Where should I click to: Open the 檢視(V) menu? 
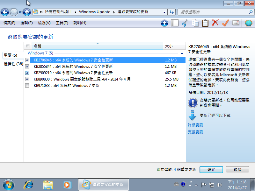44,23
